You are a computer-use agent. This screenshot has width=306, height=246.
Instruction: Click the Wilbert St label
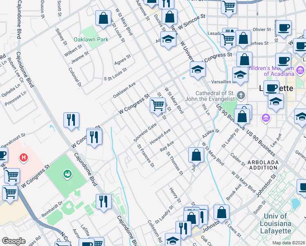pos(73,50)
